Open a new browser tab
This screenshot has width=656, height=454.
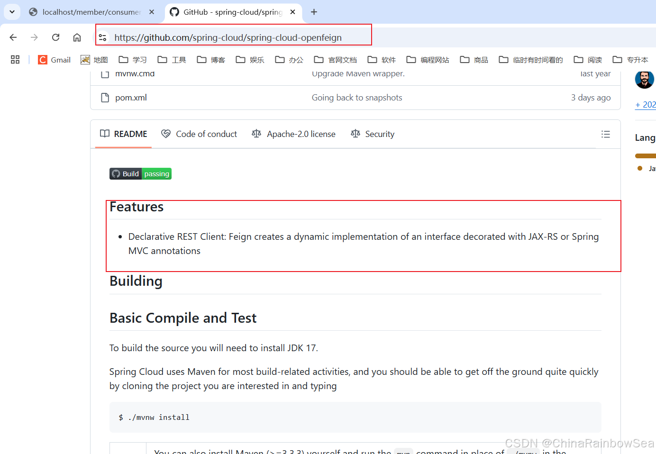point(314,12)
